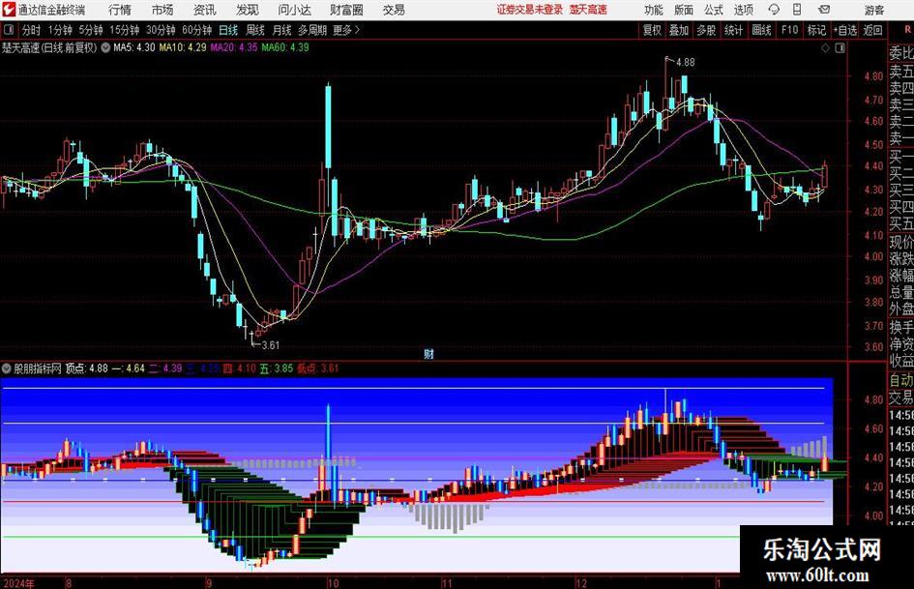The height and width of the screenshot is (589, 914).
Task: Toggle the right info panel icon
Action: pyautogui.click(x=840, y=48)
